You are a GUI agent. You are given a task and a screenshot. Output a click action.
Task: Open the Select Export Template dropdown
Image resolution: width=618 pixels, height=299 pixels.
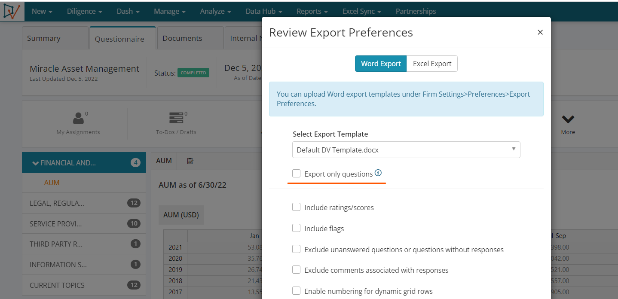click(406, 150)
